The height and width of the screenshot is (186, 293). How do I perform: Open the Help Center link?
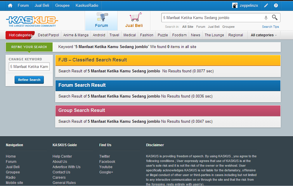[62, 156]
